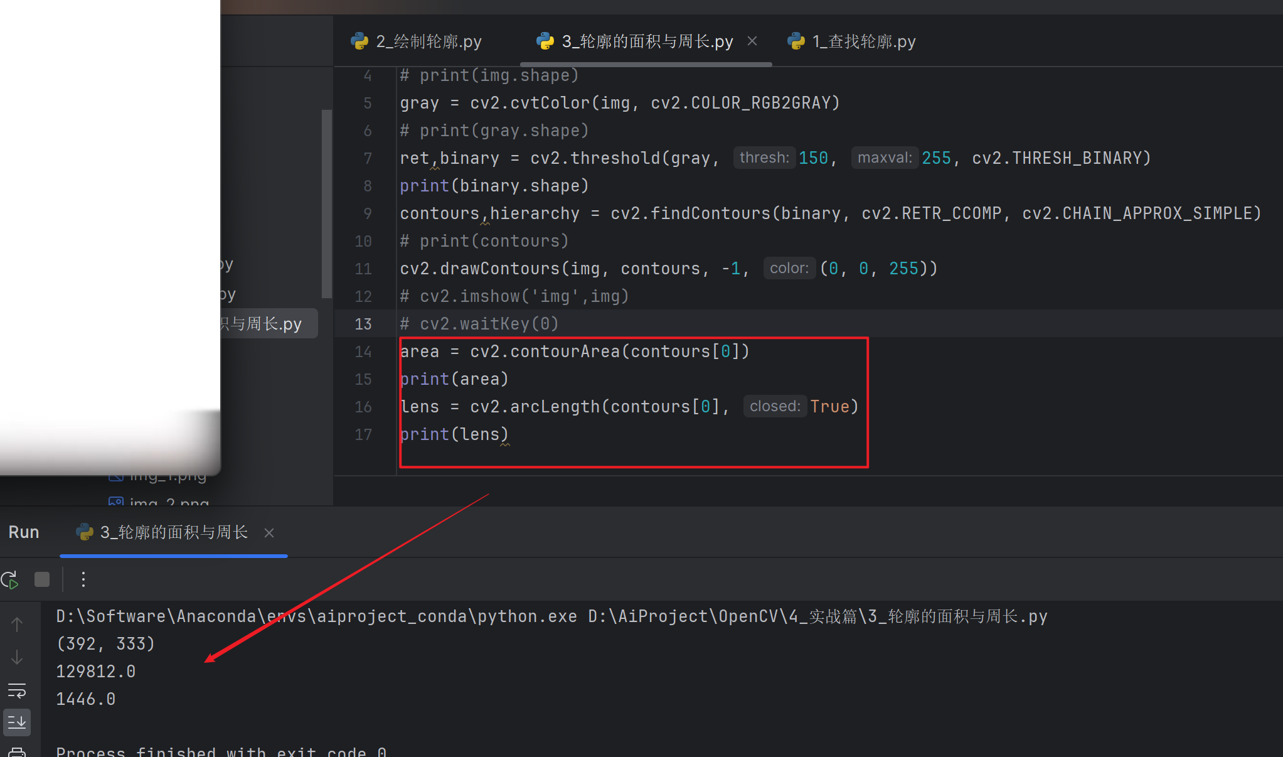Click the Process finished exit code text
The height and width of the screenshot is (757, 1283).
(221, 751)
